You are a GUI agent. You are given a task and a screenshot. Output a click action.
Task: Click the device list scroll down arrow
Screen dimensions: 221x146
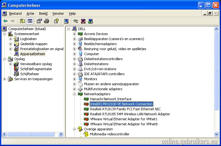(x=216, y=134)
